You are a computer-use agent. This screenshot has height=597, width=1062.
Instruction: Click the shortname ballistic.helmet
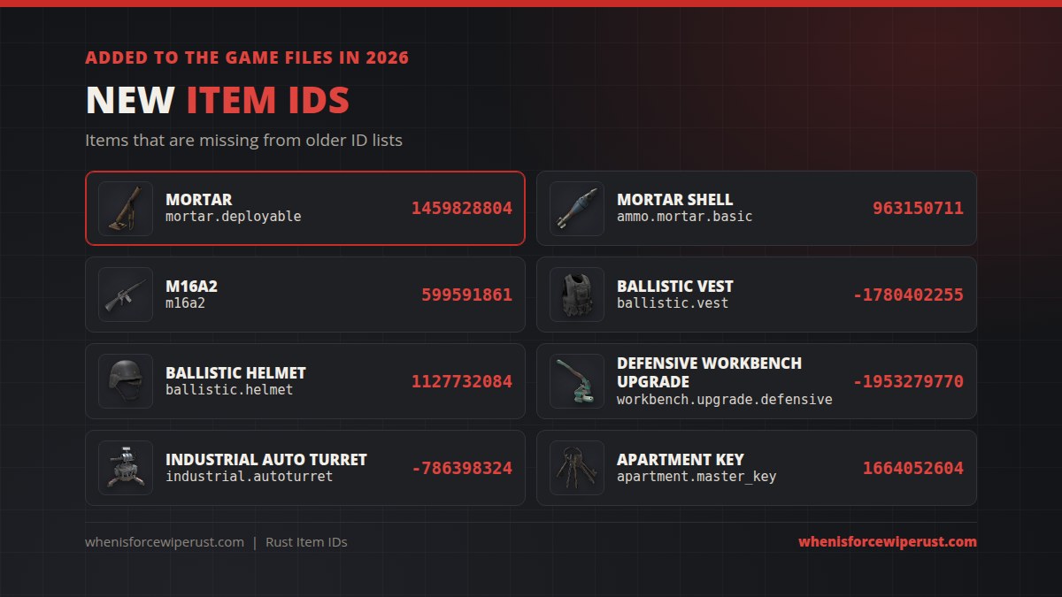(229, 390)
